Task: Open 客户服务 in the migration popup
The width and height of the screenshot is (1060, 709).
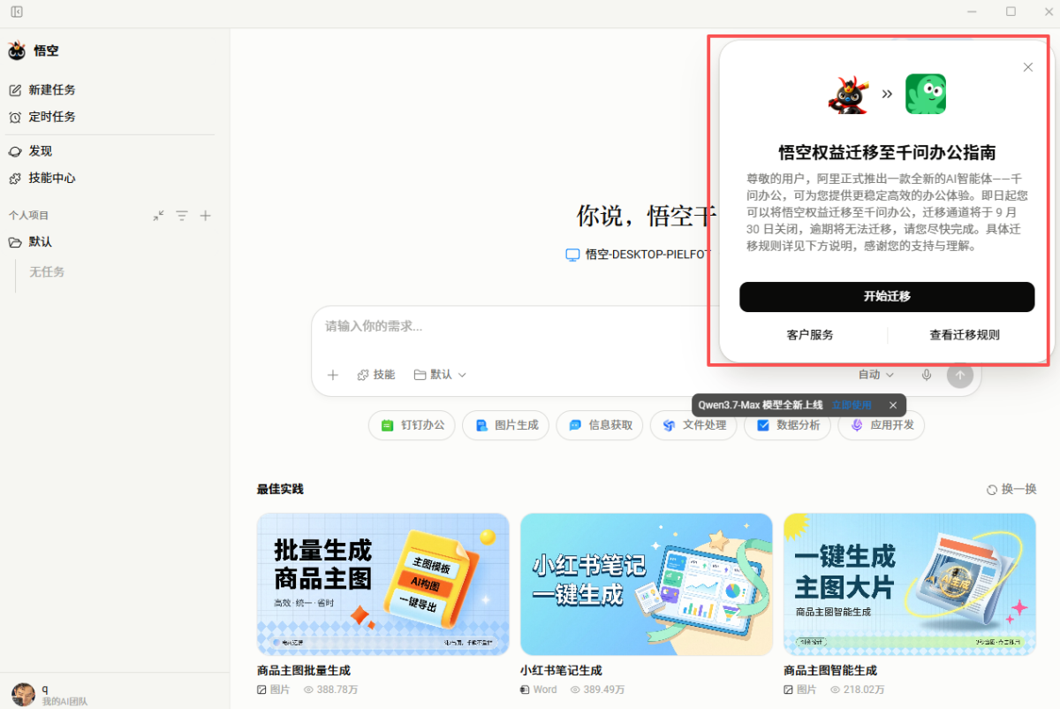Action: click(810, 335)
